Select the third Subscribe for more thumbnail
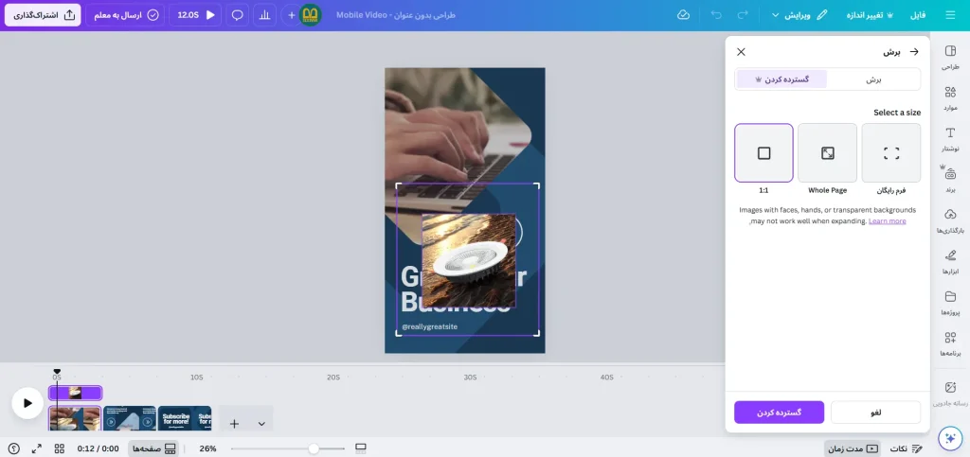Viewport: 970px width, 457px height. click(185, 418)
